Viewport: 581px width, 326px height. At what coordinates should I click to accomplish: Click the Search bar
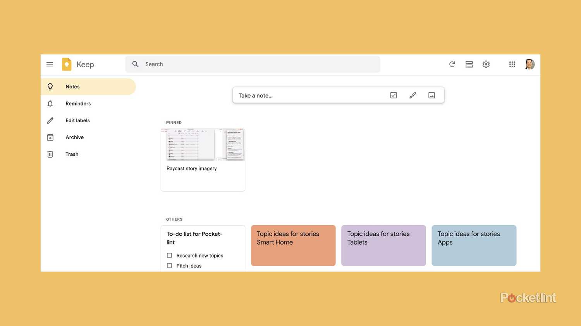[x=253, y=64]
